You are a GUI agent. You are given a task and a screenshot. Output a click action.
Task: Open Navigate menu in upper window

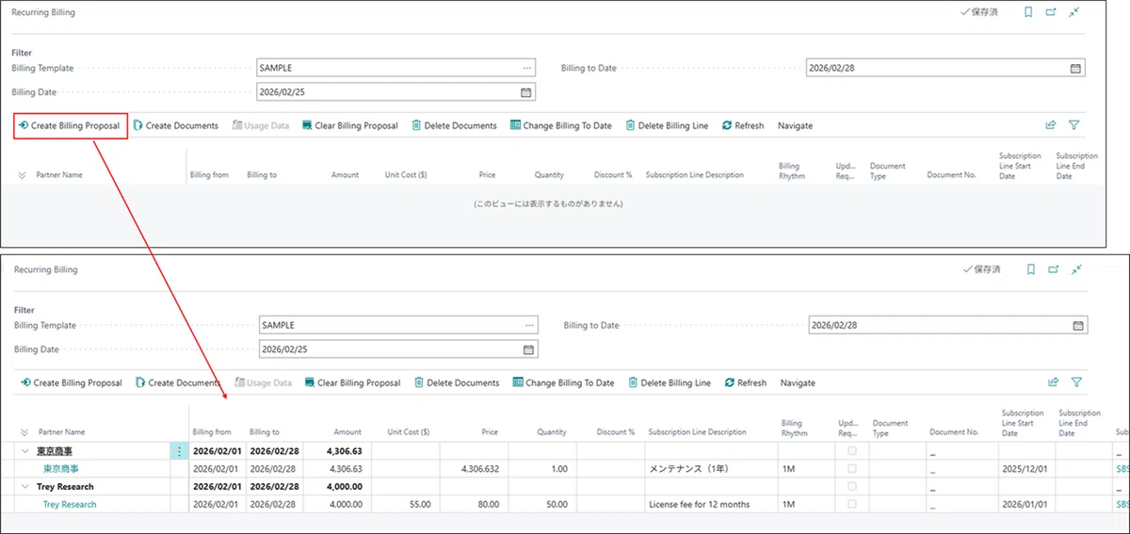point(795,125)
